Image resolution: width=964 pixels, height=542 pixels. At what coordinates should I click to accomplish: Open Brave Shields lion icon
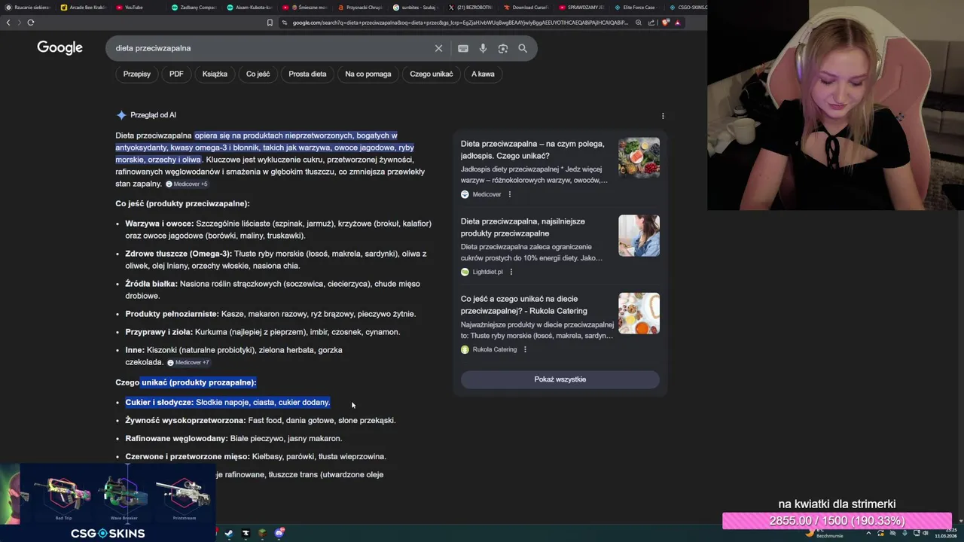666,23
